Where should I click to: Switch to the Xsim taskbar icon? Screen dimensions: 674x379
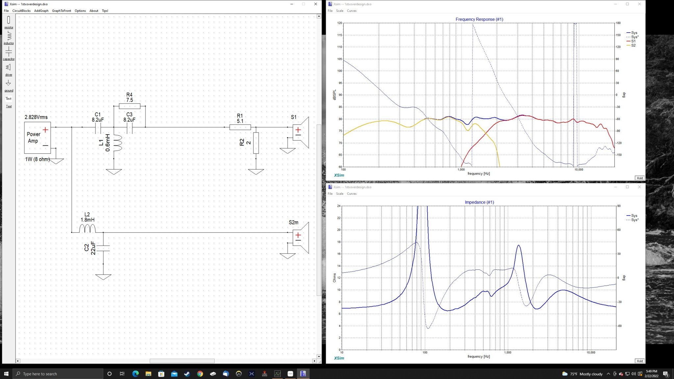coord(303,374)
